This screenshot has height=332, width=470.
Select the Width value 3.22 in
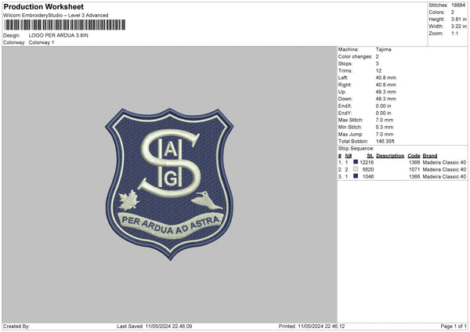(x=458, y=27)
